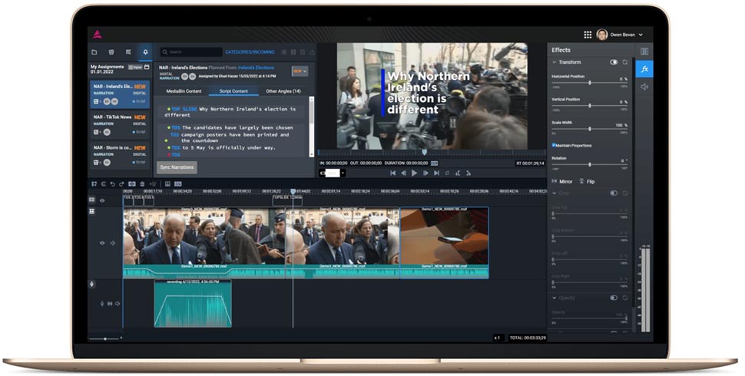Open the folder icon in left panel
The image size is (745, 376).
[94, 52]
